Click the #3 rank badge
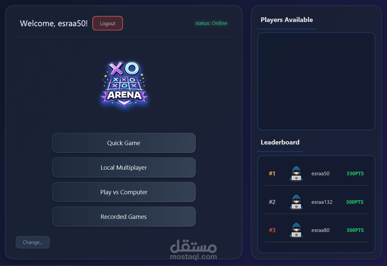The image size is (387, 266). tap(272, 230)
